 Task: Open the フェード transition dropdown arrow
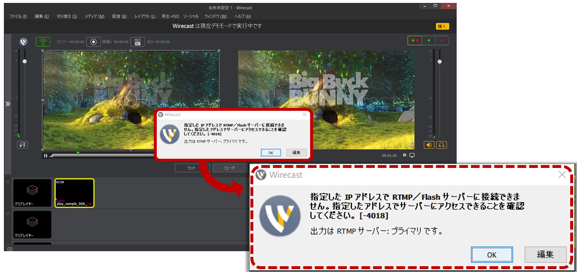coord(245,168)
